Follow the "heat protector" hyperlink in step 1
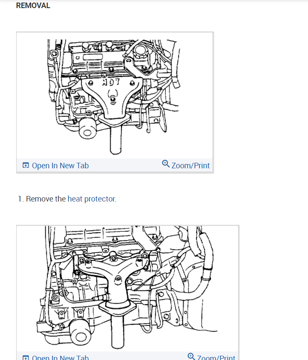This screenshot has width=308, height=360. 92,199
